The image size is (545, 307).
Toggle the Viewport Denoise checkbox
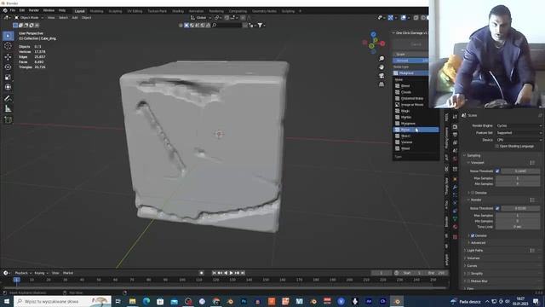click(473, 193)
